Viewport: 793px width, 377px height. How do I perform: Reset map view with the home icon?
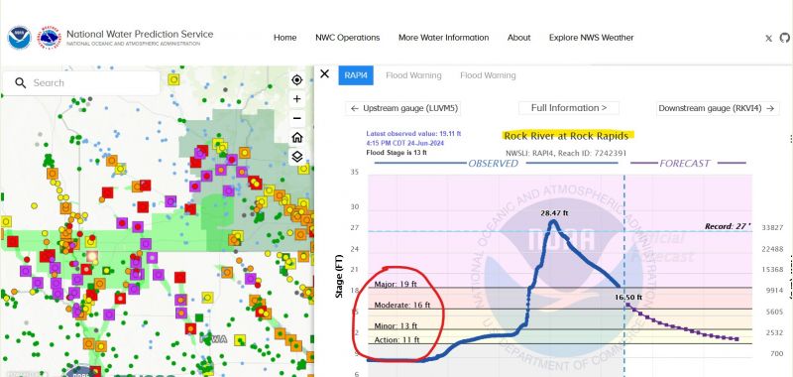pos(296,138)
